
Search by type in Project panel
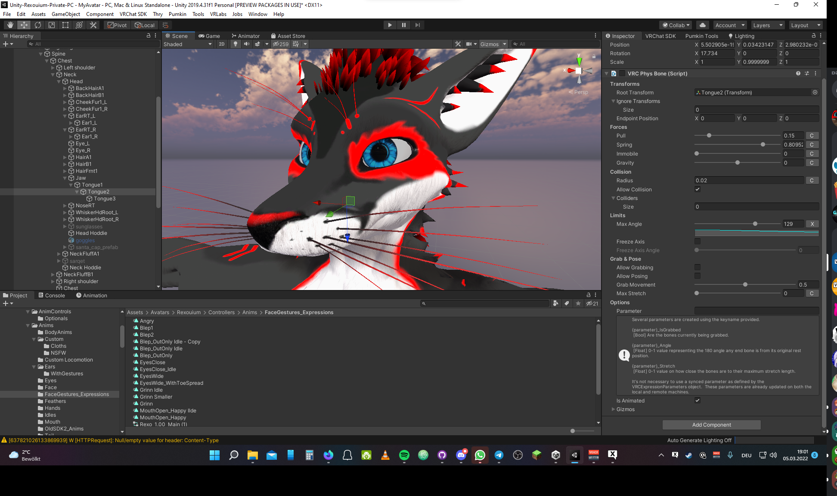click(x=556, y=303)
